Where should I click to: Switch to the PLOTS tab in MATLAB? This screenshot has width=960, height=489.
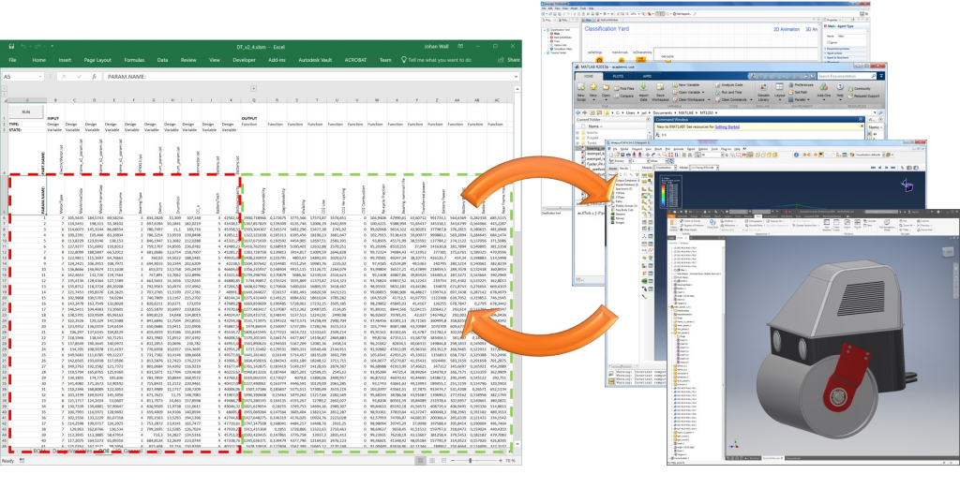(617, 76)
